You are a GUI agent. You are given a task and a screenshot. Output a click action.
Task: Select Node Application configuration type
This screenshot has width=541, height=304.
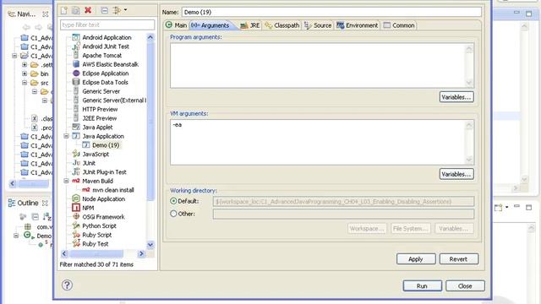point(103,199)
